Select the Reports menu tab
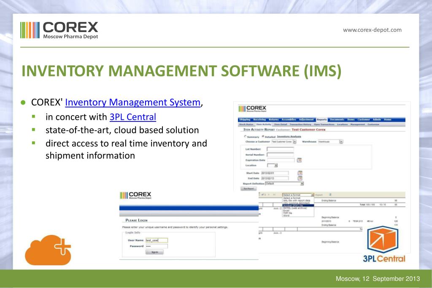432x288 pixels. 322,119
